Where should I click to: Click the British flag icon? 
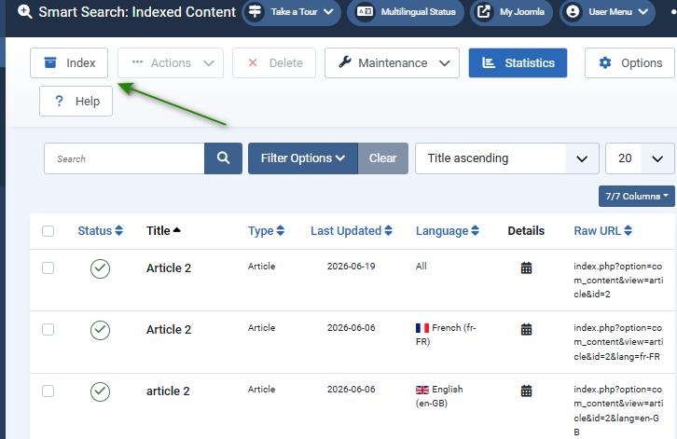click(422, 390)
